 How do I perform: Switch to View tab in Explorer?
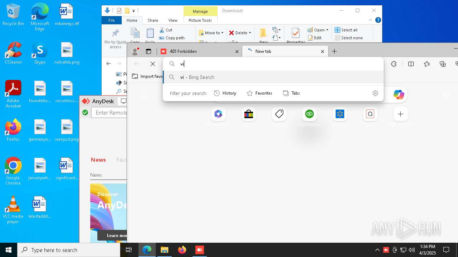point(173,20)
